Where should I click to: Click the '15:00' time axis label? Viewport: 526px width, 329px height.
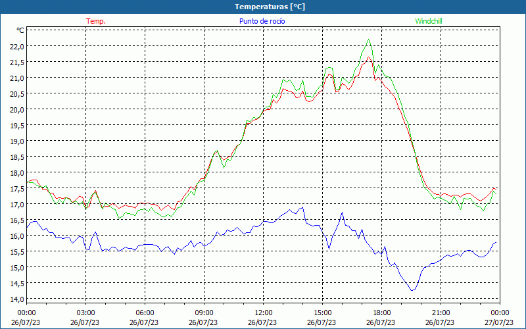tap(323, 313)
